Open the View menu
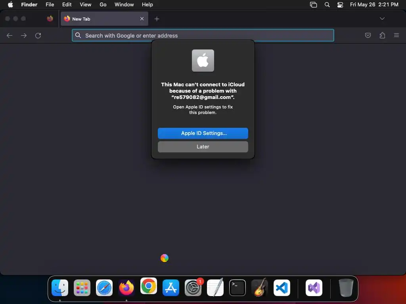Viewport: 406px width, 304px height. point(86,4)
